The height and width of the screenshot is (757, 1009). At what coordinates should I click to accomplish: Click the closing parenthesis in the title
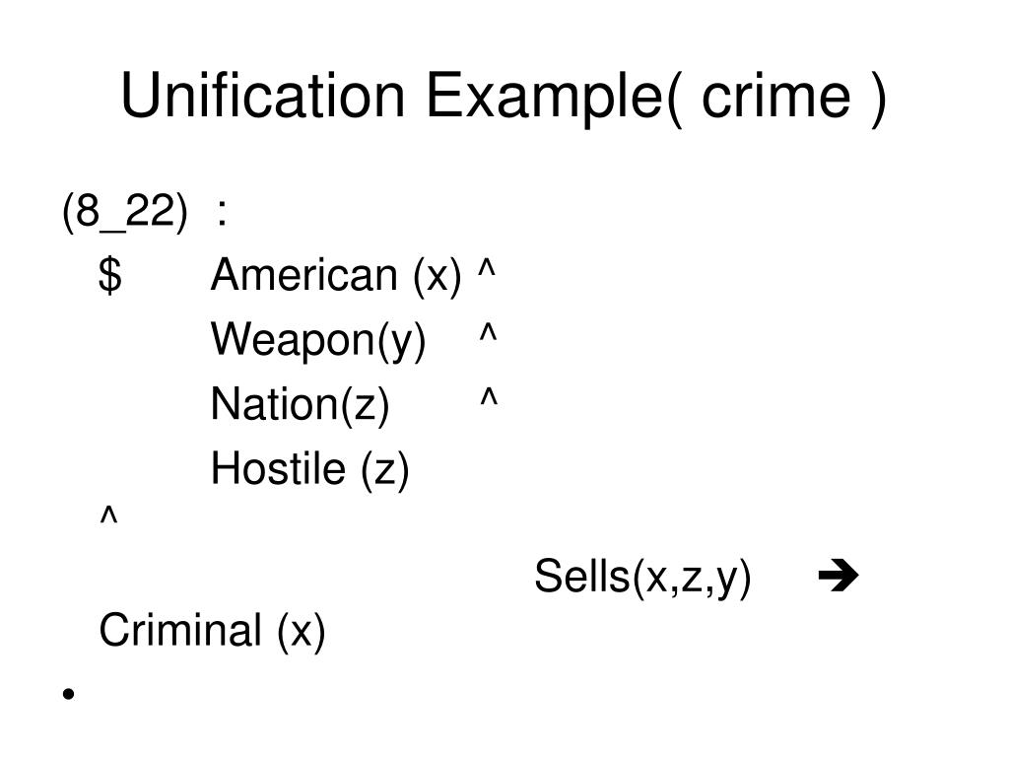(878, 98)
